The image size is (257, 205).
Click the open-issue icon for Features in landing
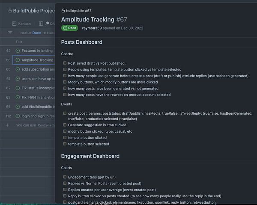click(18, 51)
